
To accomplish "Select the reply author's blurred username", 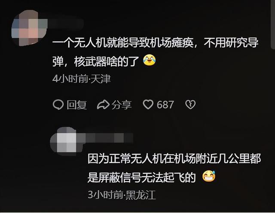I will (x=105, y=137).
